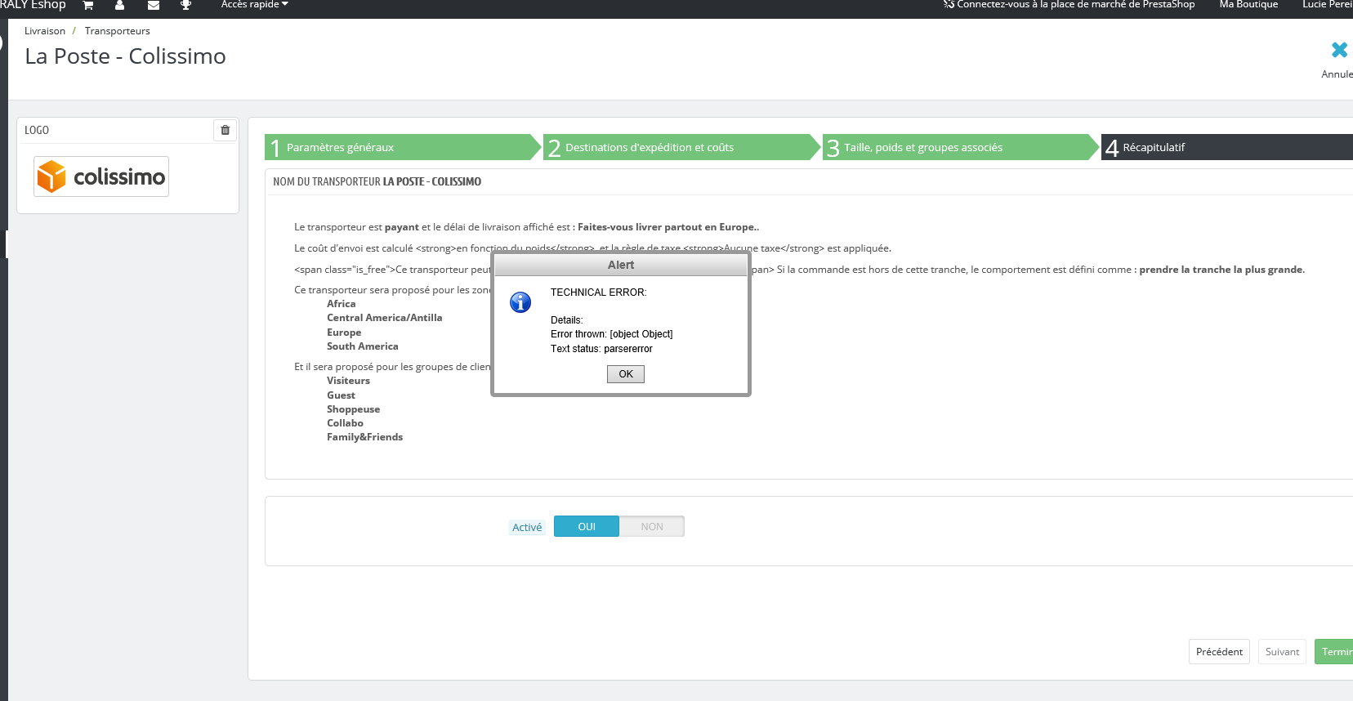Select the Shoppeuse group text
Viewport: 1353px width, 701px height.
click(x=354, y=409)
